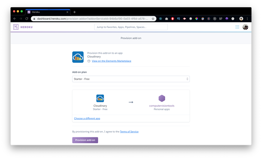Click the macOS yellow minimize button
262x159 pixels.
coord(18,11)
